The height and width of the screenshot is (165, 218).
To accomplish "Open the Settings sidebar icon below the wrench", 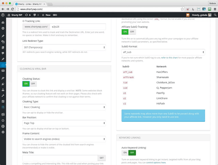I will [3, 102].
